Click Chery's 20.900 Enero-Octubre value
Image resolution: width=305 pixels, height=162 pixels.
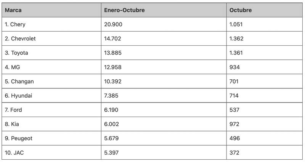click(113, 24)
